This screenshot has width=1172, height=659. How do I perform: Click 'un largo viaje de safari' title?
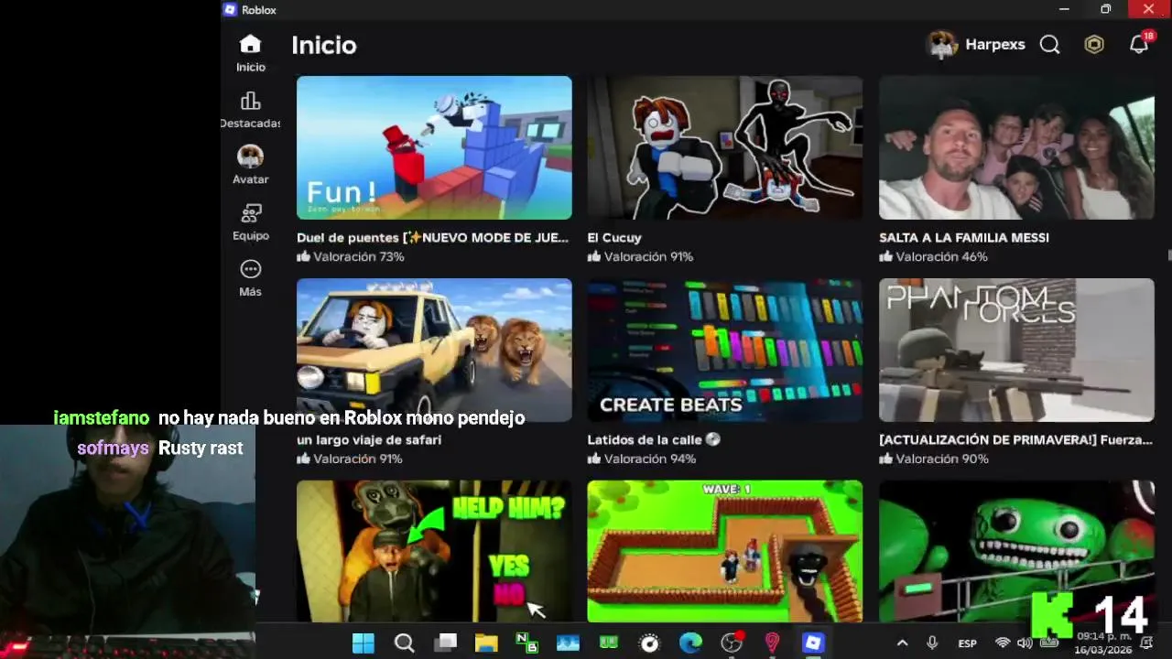coord(369,440)
